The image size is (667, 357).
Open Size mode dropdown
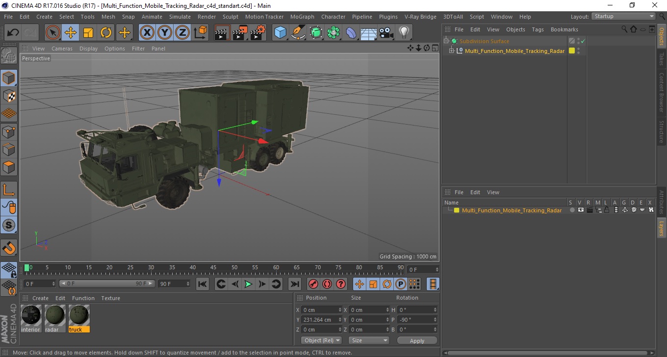click(x=369, y=340)
